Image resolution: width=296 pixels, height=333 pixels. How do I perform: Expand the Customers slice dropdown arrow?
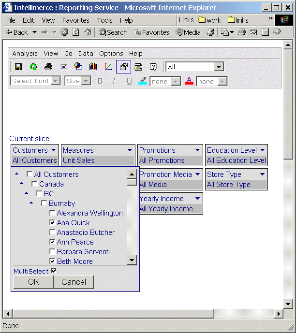pos(54,150)
